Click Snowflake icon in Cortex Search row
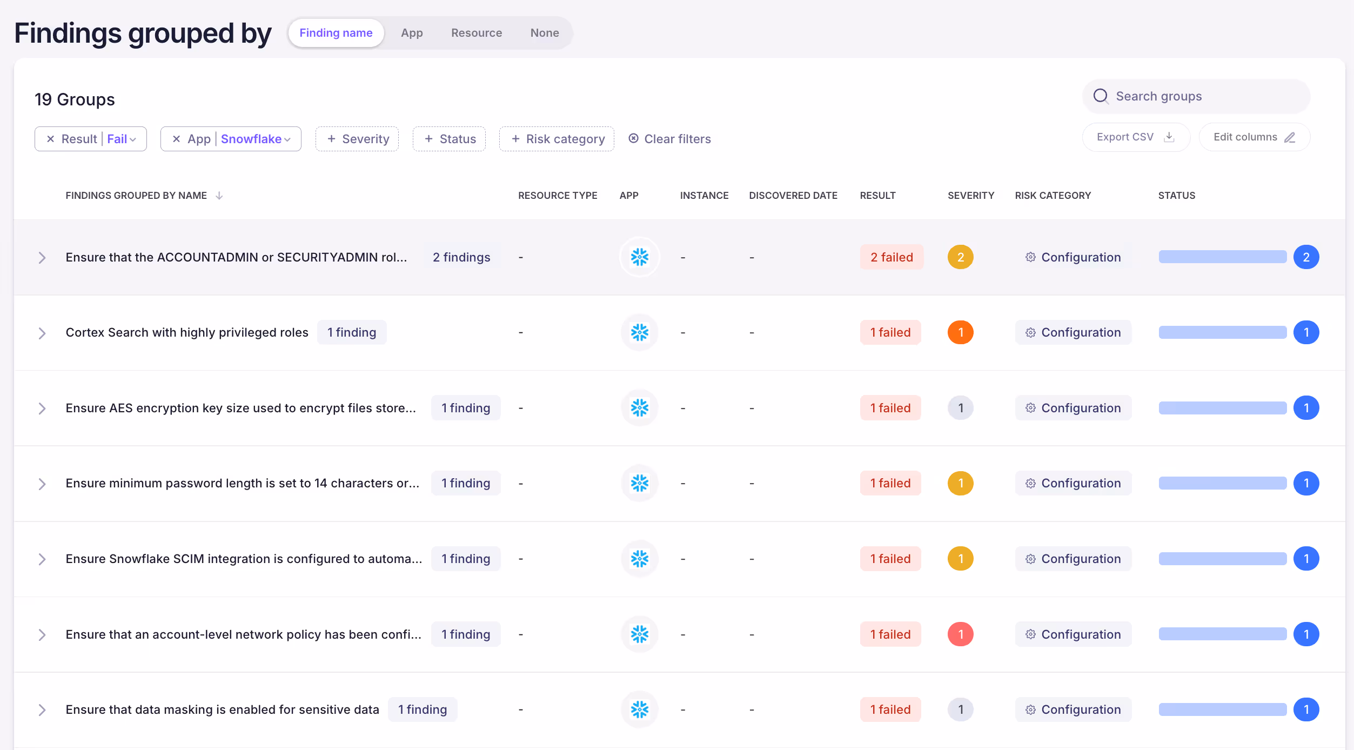 pos(640,332)
